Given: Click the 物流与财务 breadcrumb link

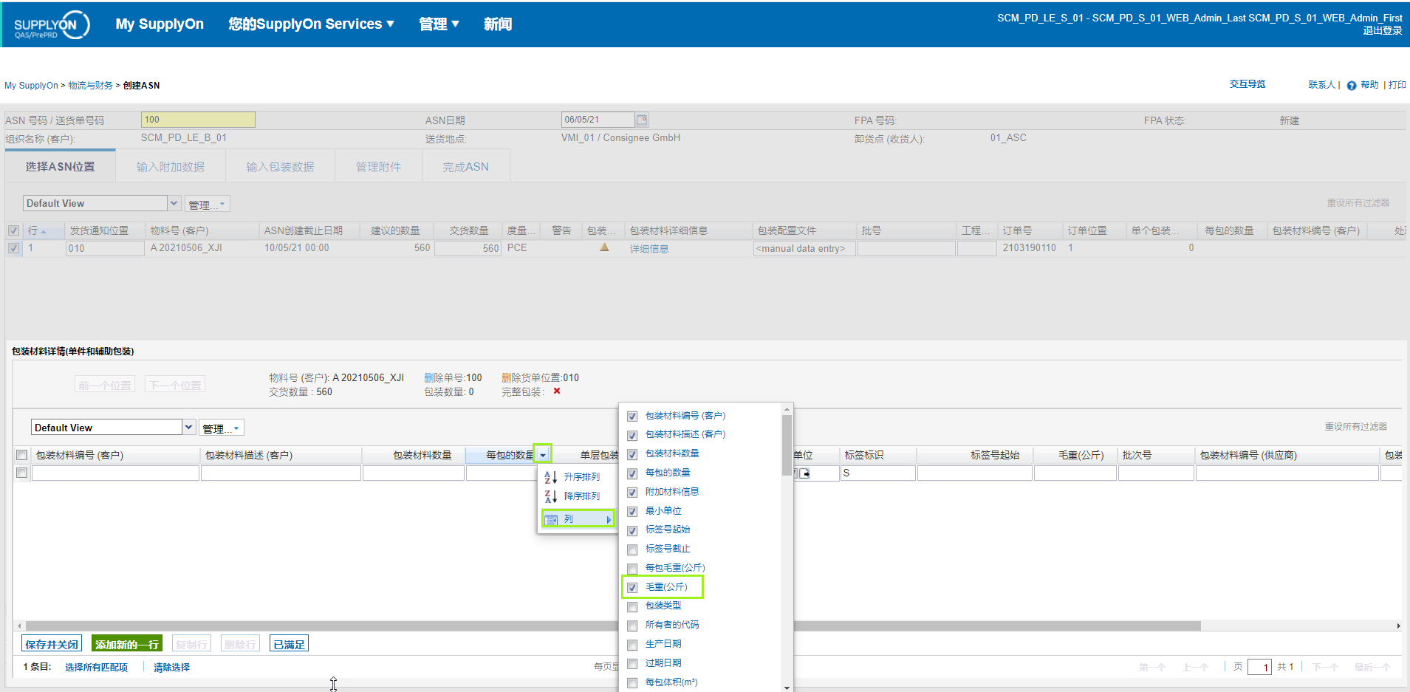Looking at the screenshot, I should coord(90,86).
